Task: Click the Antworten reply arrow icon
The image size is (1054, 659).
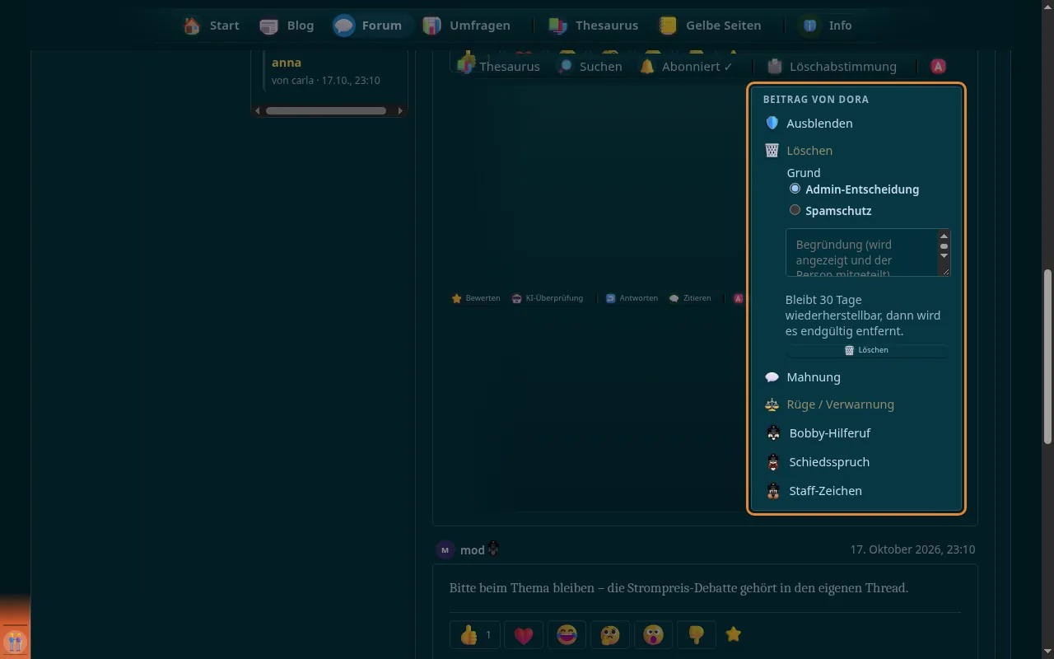Action: [610, 298]
